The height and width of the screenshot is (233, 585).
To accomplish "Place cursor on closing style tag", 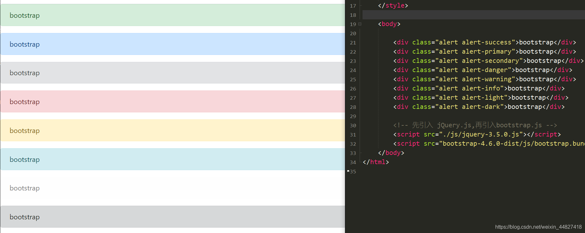I will click(393, 5).
